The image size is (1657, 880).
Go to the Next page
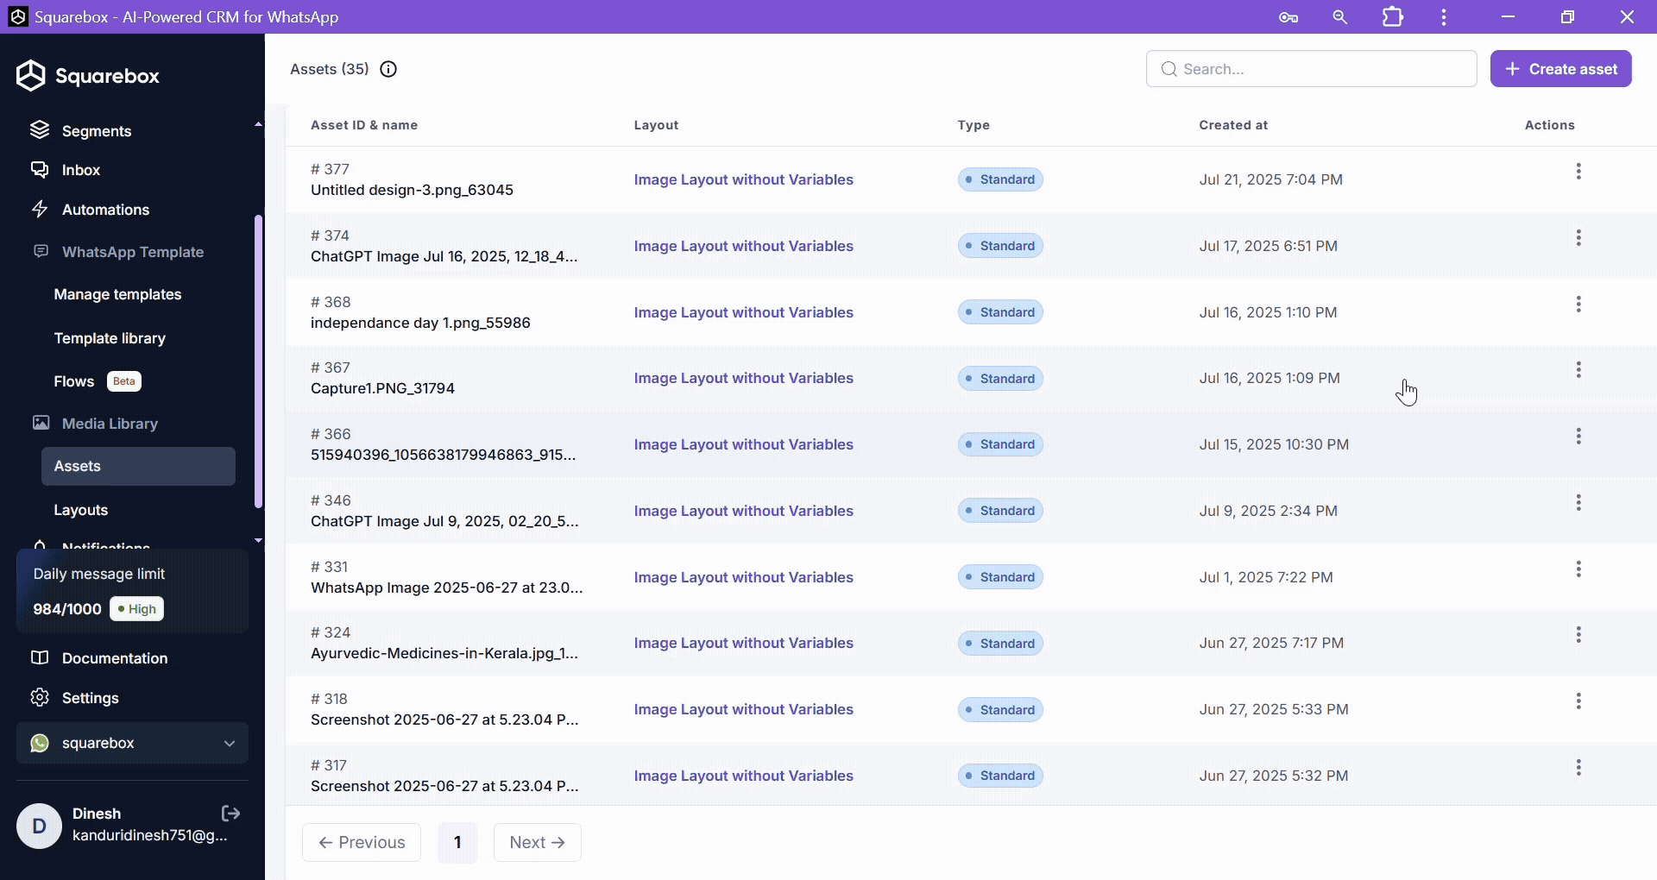point(537,842)
